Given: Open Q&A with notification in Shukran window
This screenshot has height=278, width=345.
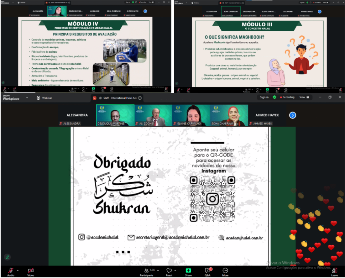Looking at the screenshot, I should (x=208, y=272).
